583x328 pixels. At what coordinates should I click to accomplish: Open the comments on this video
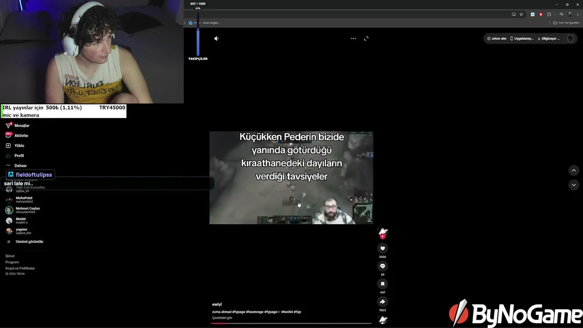(383, 266)
